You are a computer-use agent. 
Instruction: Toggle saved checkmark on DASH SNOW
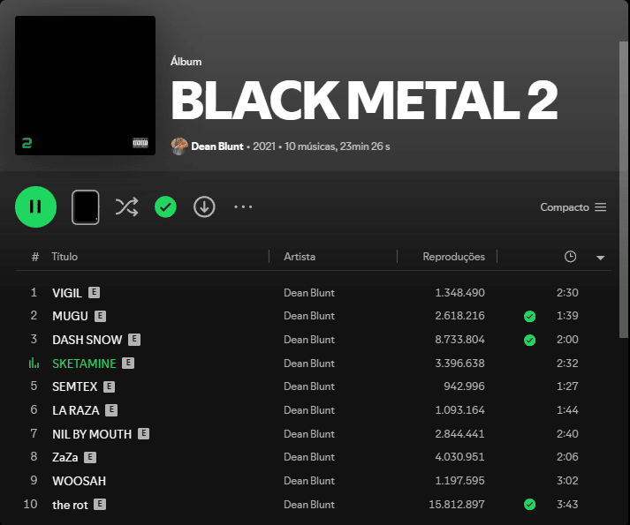[x=529, y=340]
